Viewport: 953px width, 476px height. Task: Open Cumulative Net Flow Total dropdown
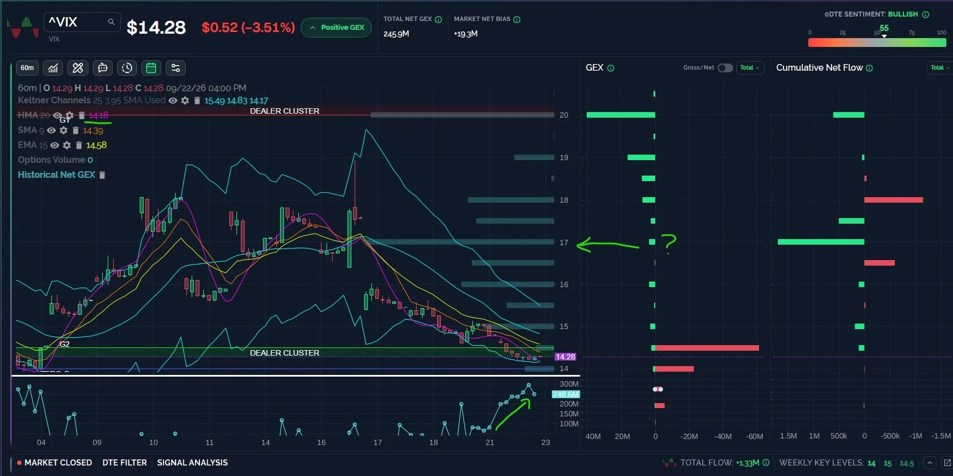point(940,68)
